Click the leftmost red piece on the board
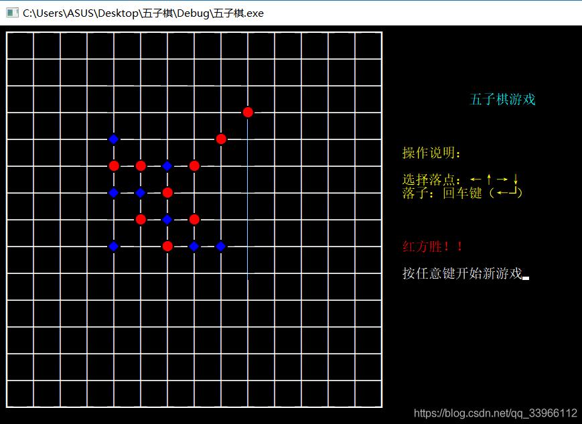 pos(114,165)
